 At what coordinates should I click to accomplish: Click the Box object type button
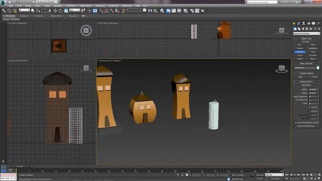(x=300, y=45)
